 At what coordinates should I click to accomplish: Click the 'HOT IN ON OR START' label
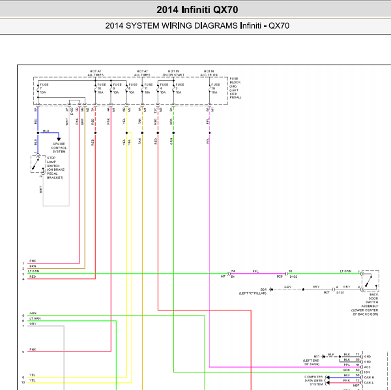[173, 73]
